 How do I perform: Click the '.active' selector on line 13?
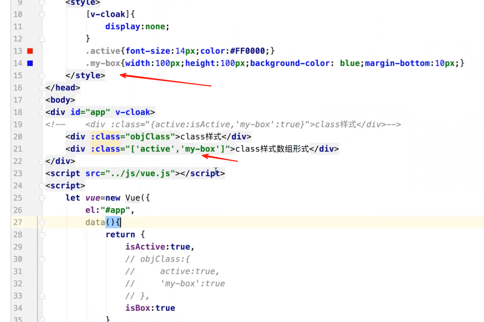pyautogui.click(x=103, y=51)
